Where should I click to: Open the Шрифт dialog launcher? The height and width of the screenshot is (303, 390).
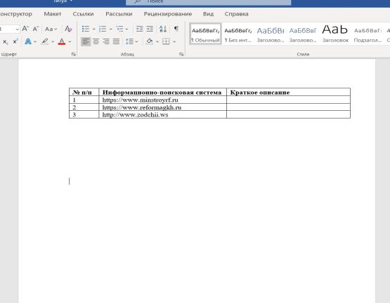click(x=73, y=54)
